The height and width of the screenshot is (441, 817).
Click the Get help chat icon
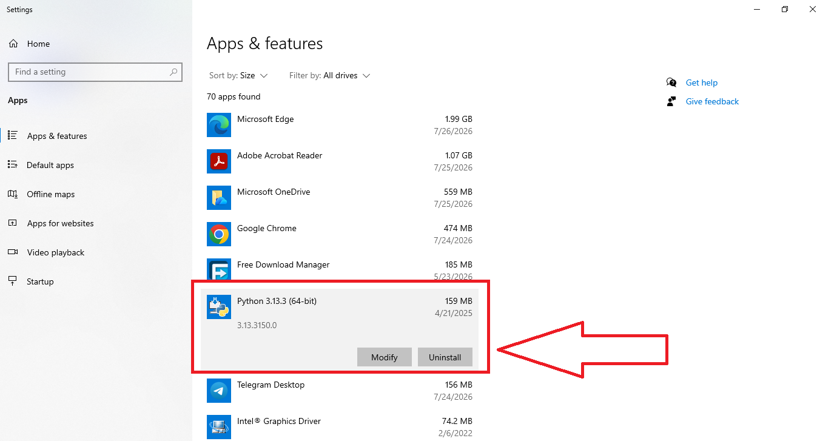671,82
